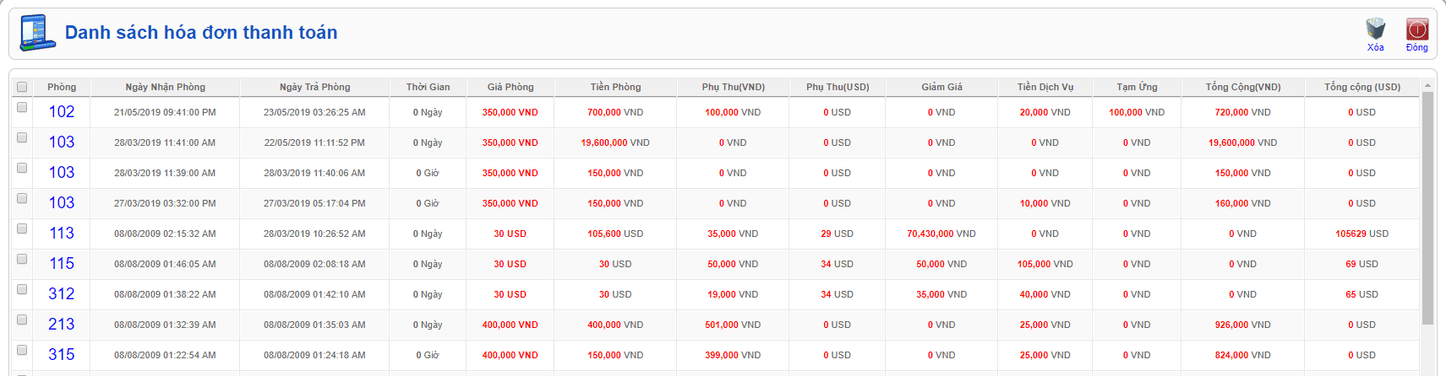
Task: Click the Xóa trash bin icon
Action: pos(1375,30)
